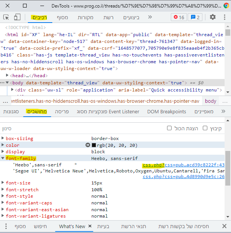231x233 pixels.
Task: Collapse the font-family computed property
Action: click(3, 158)
